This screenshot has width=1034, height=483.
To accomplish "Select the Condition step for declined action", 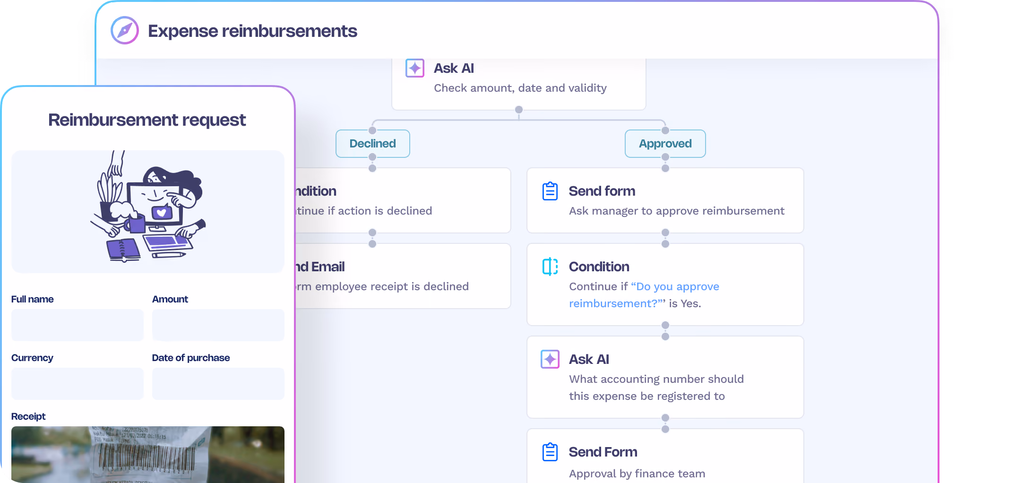I will pyautogui.click(x=403, y=200).
